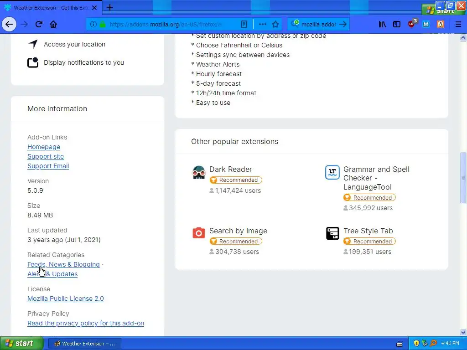Toggle the sidebar view icon
This screenshot has width=467, height=350.
click(397, 24)
